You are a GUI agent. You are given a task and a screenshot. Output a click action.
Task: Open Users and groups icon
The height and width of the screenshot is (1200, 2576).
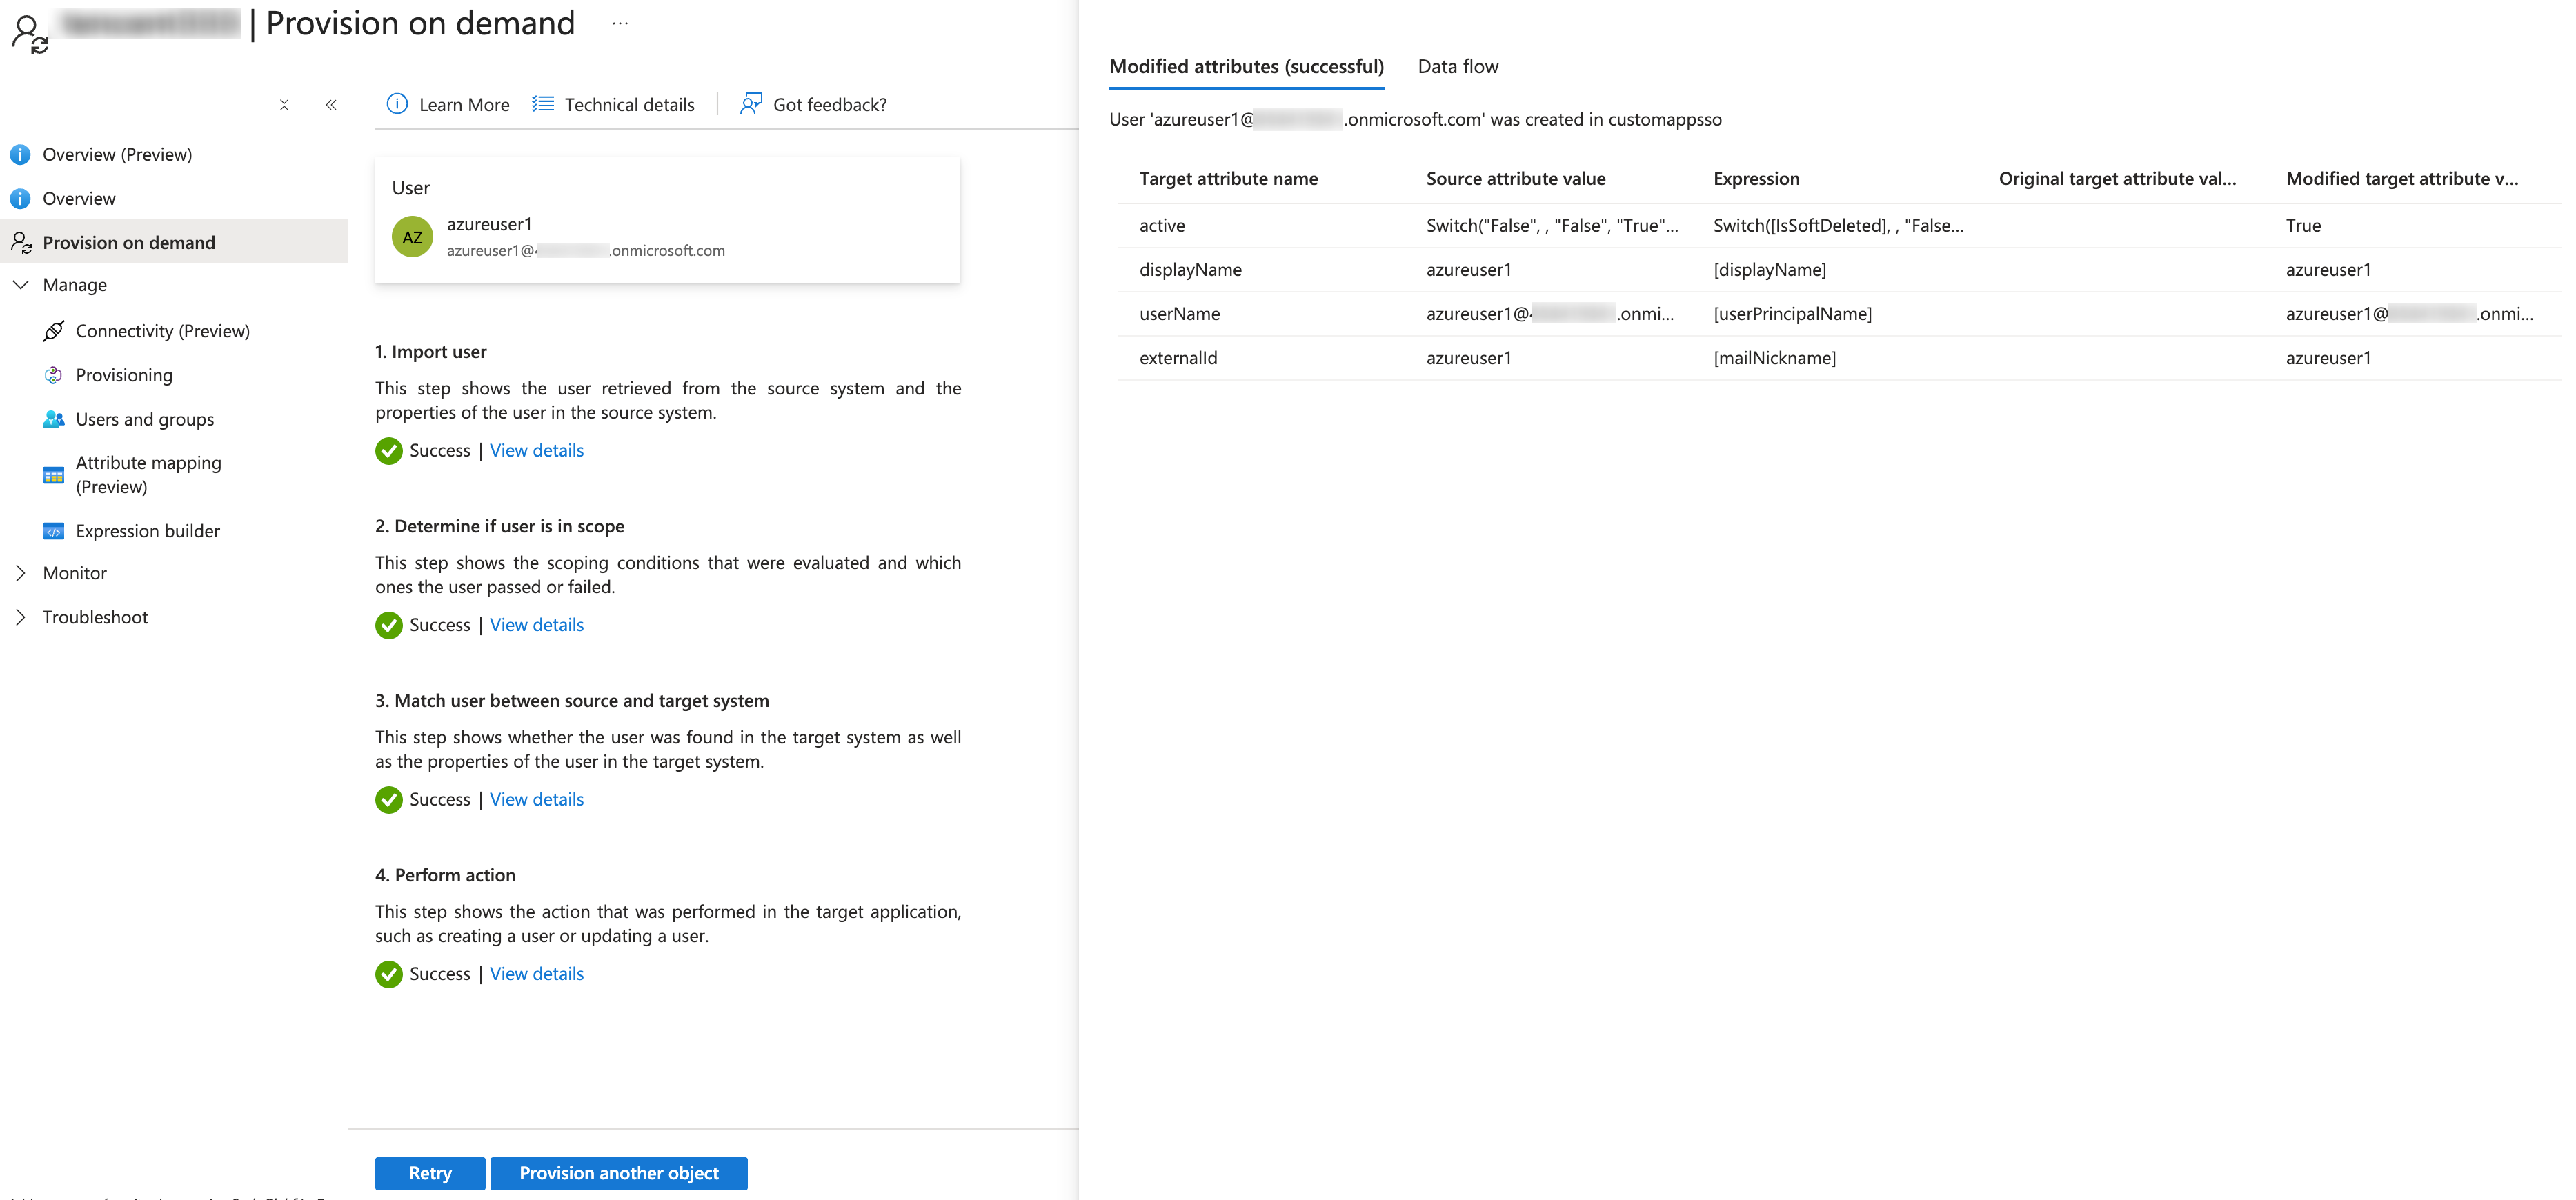point(54,419)
